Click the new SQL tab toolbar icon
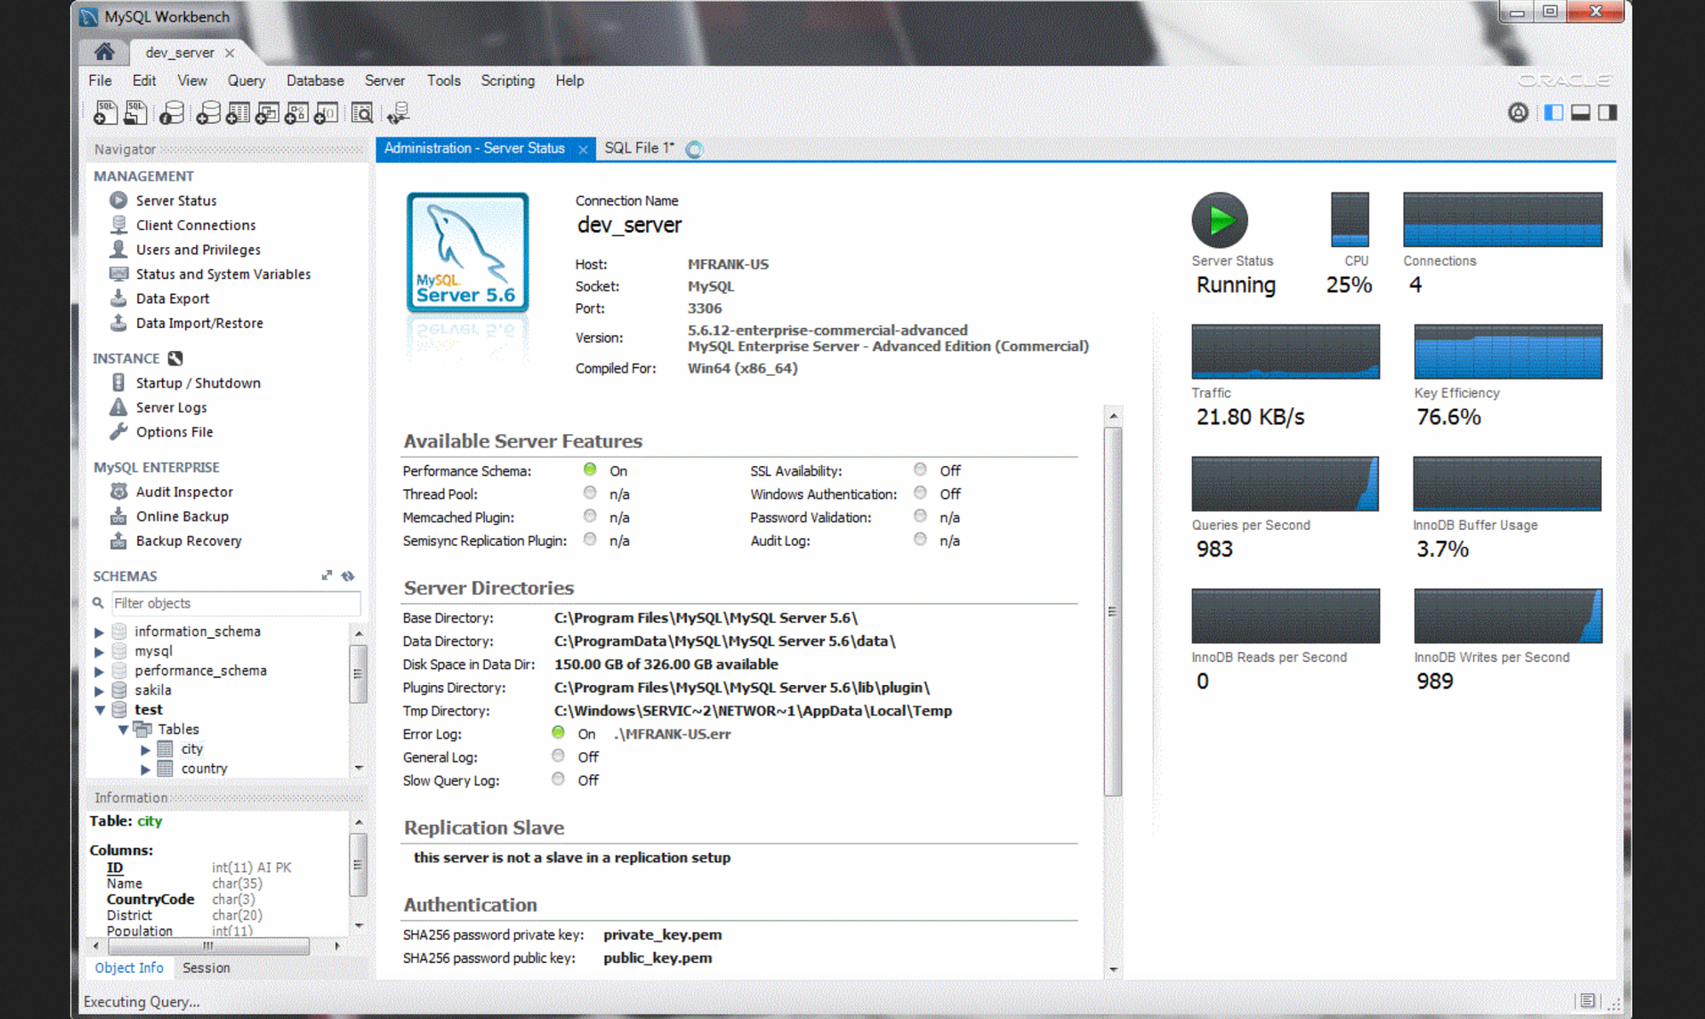The width and height of the screenshot is (1705, 1019). [105, 112]
